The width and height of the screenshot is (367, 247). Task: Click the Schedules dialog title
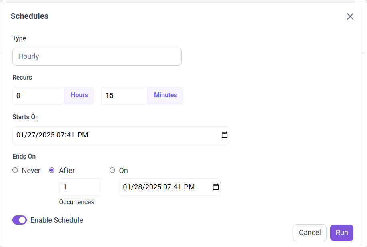(29, 16)
